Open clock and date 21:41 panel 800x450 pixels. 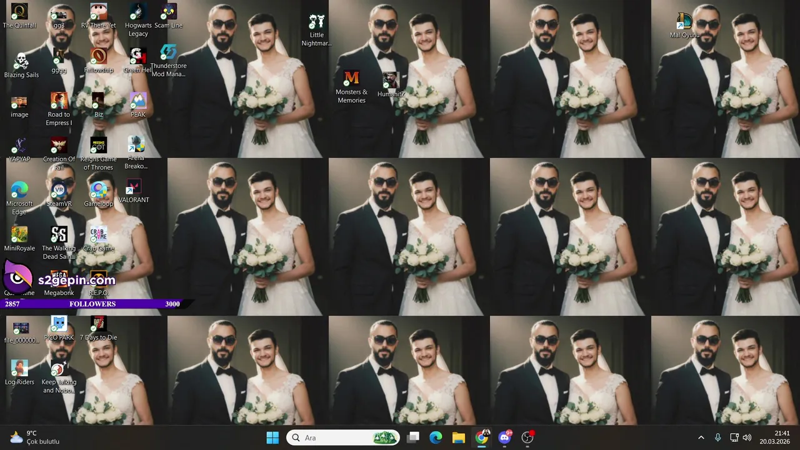774,437
